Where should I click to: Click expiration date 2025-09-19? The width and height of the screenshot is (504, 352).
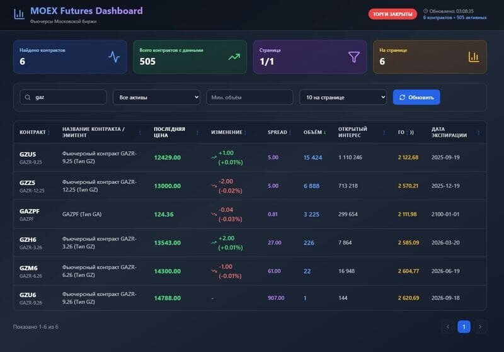[445, 157]
